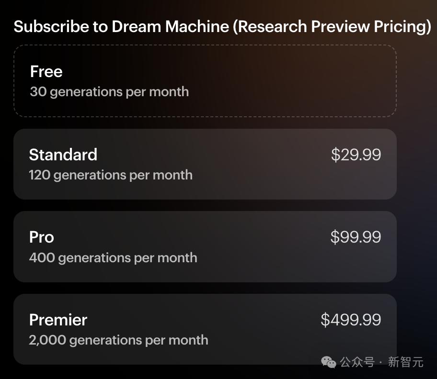Click the $29.99 Standard price
This screenshot has height=379, width=437.
[x=356, y=155]
